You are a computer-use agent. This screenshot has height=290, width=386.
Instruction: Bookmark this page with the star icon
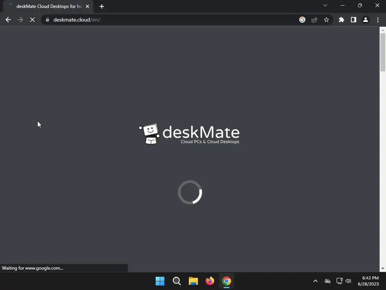pos(326,20)
